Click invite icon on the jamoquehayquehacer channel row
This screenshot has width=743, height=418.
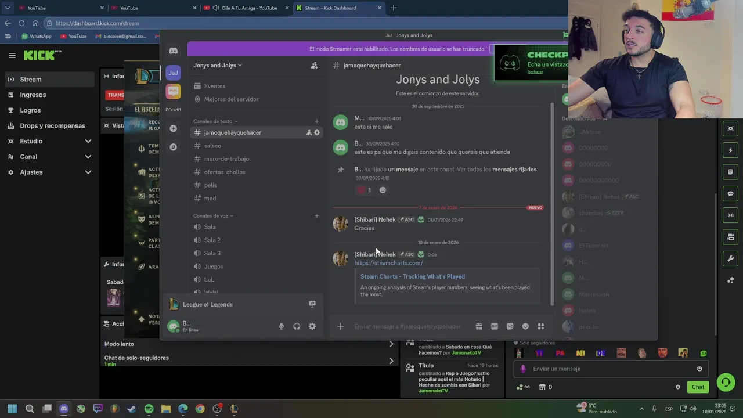309,132
